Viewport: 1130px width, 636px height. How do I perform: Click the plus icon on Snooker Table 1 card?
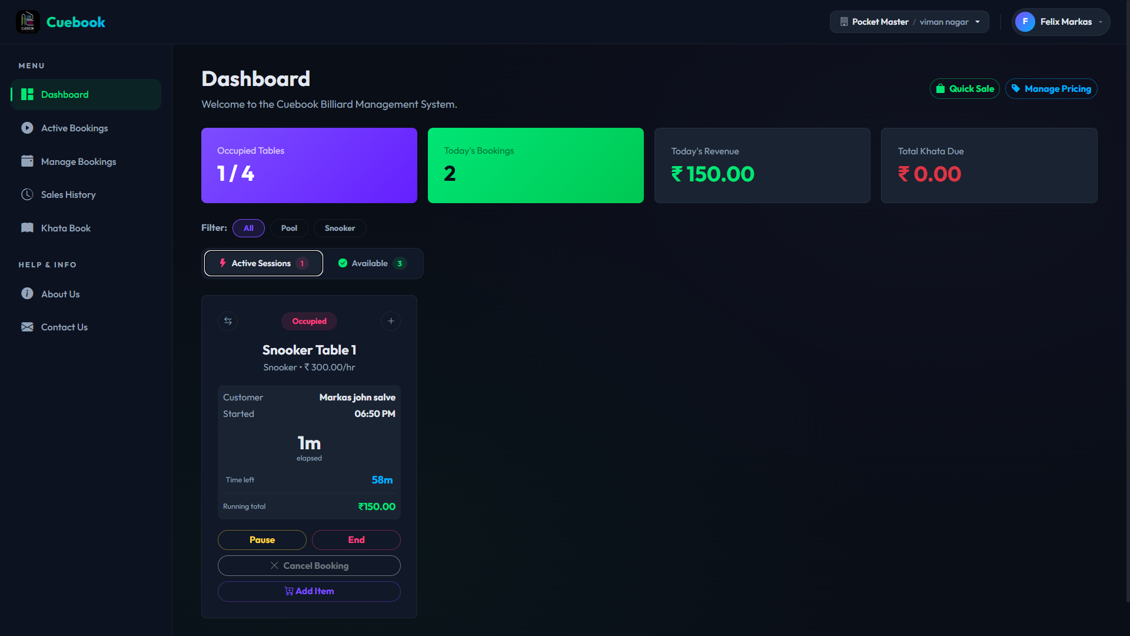click(x=391, y=321)
